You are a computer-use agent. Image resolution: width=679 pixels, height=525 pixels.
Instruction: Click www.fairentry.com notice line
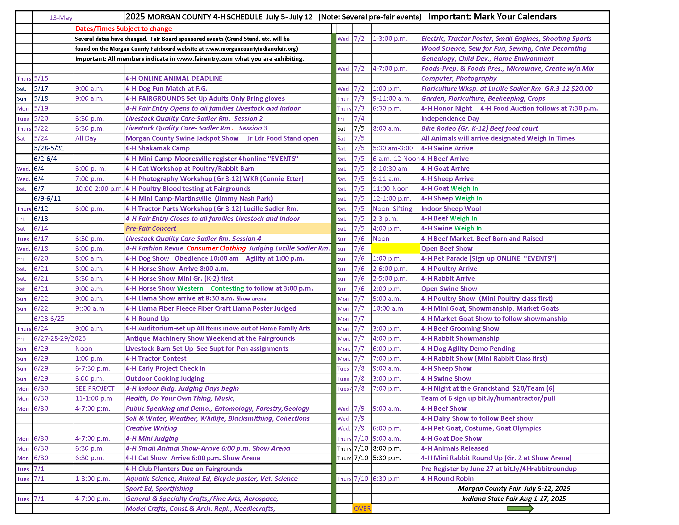(190, 59)
